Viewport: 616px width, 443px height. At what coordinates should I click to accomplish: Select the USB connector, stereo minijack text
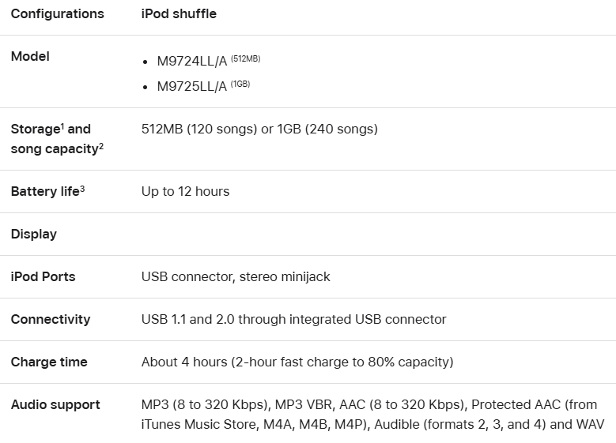click(x=236, y=276)
